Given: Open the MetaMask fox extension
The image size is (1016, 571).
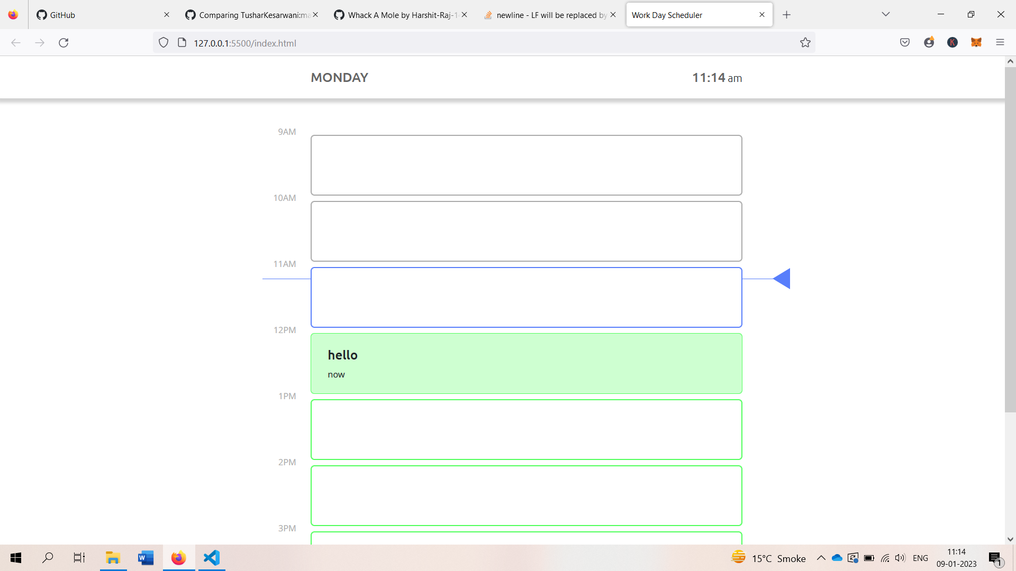Looking at the screenshot, I should click(976, 43).
